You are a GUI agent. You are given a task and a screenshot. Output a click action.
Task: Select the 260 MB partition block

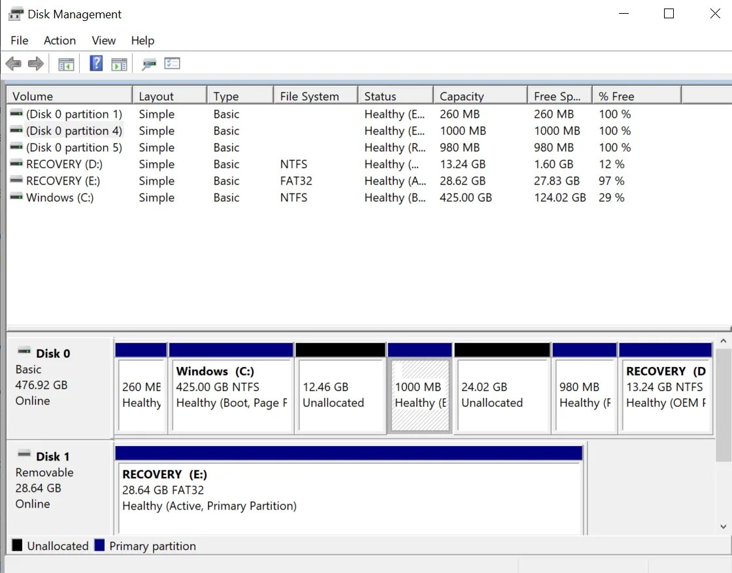click(141, 388)
